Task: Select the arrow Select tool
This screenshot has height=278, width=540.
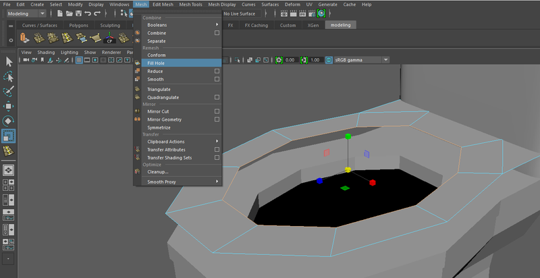Action: point(9,61)
